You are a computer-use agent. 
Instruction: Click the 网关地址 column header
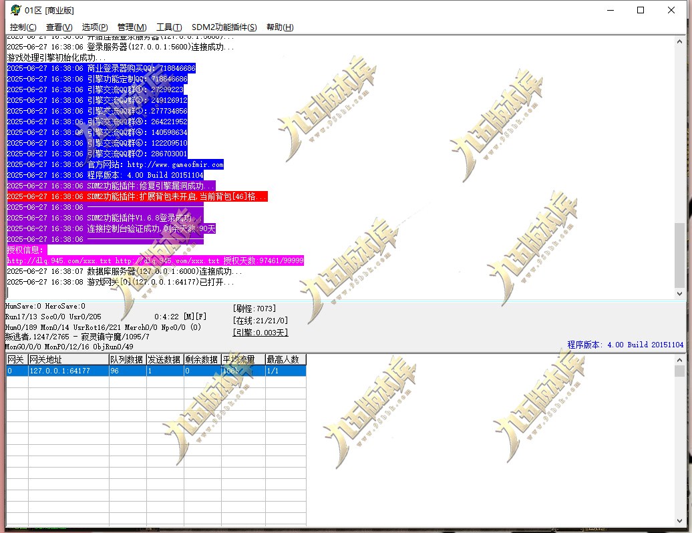click(x=68, y=359)
